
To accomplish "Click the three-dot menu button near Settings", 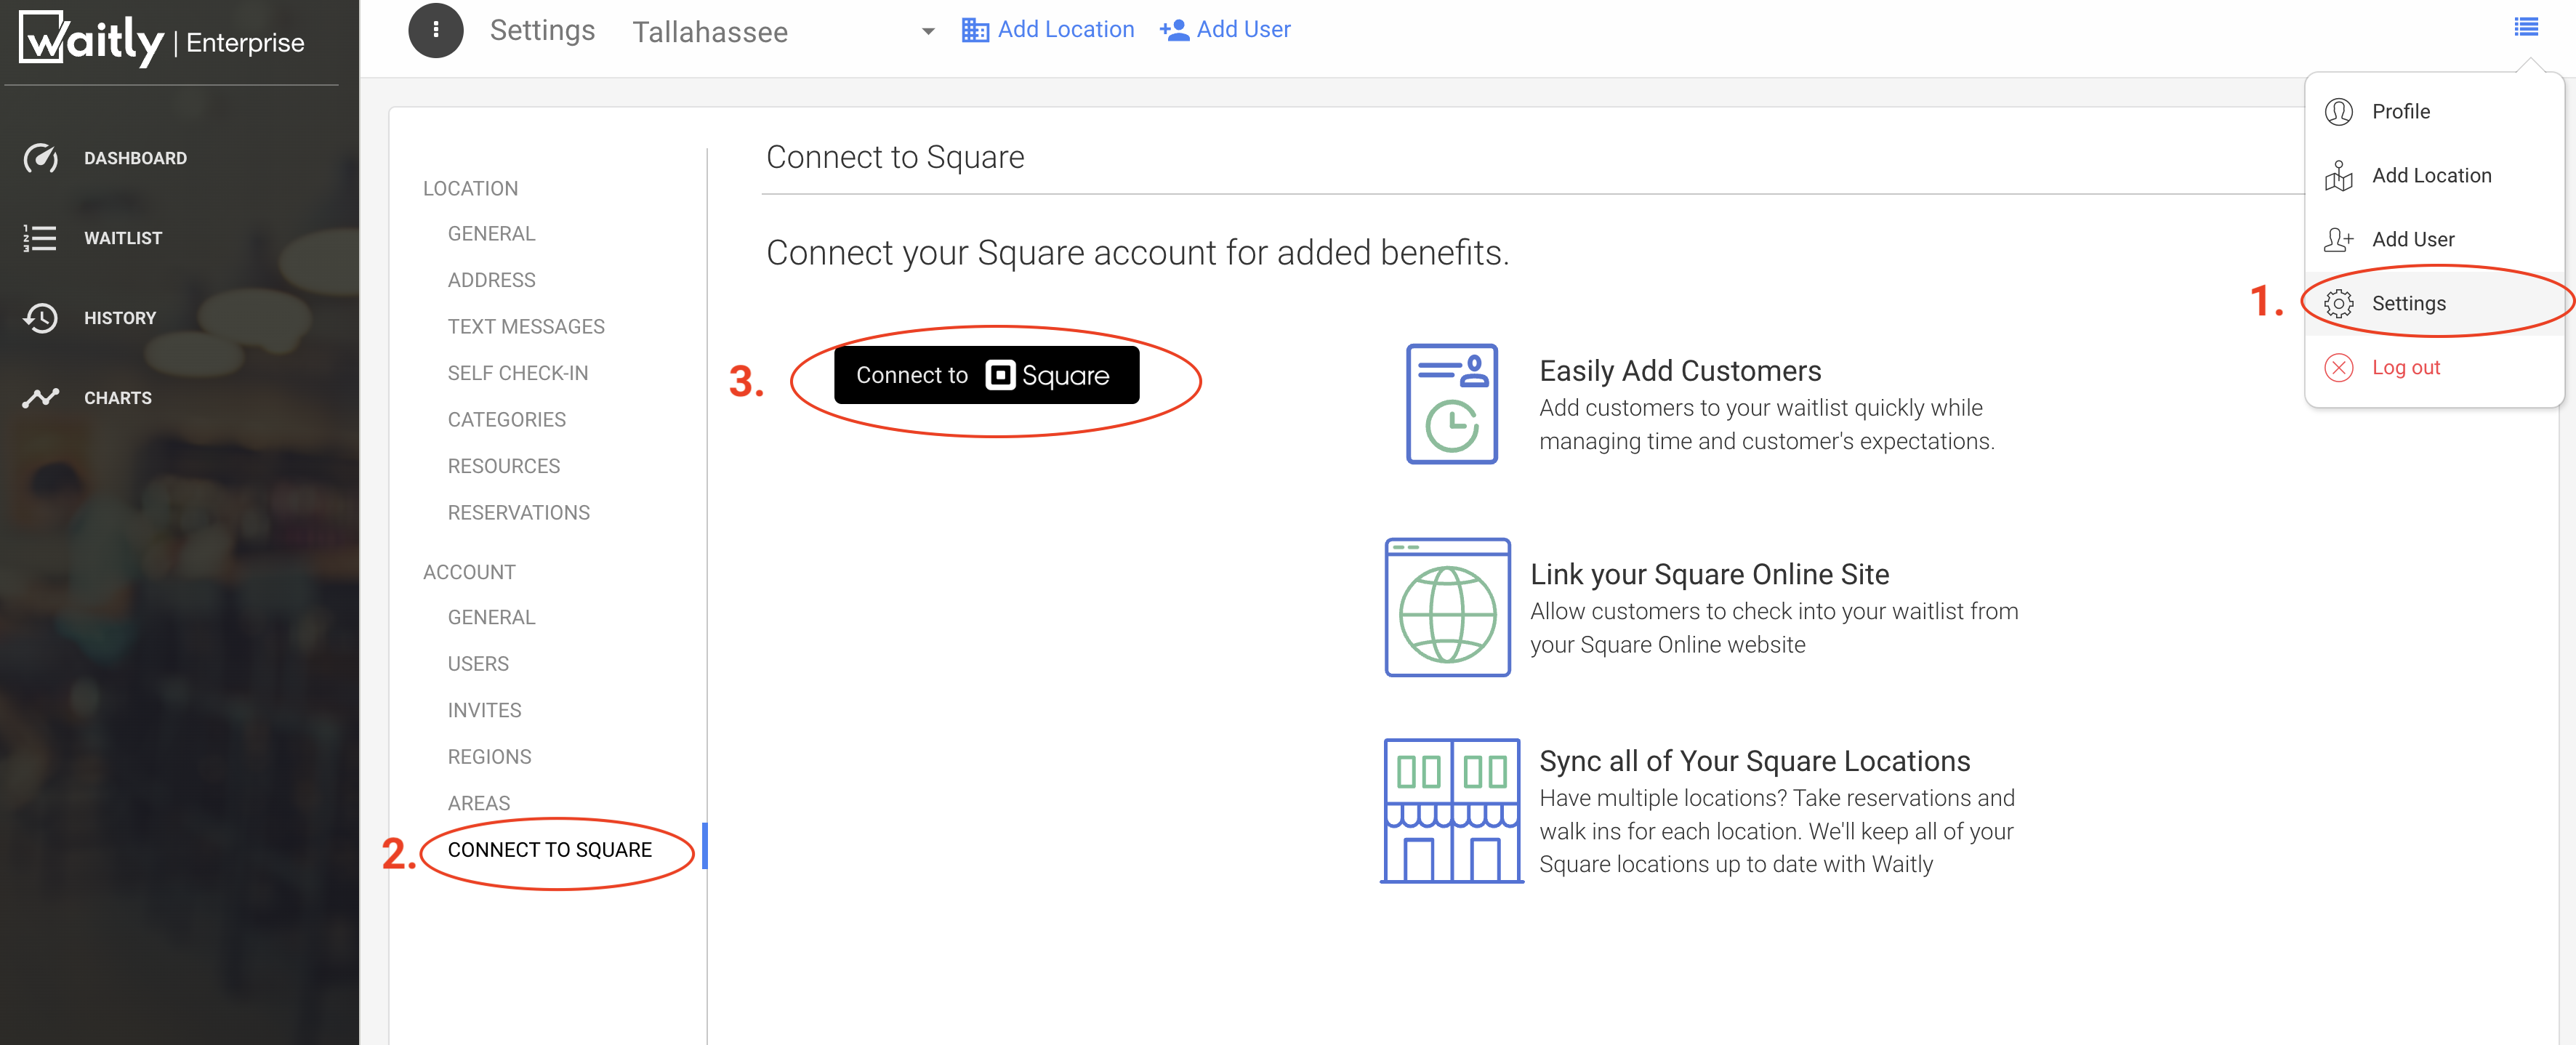I will 435,30.
